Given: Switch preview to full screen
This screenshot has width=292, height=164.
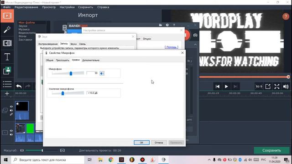Looking at the screenshot, I should point(277,87).
